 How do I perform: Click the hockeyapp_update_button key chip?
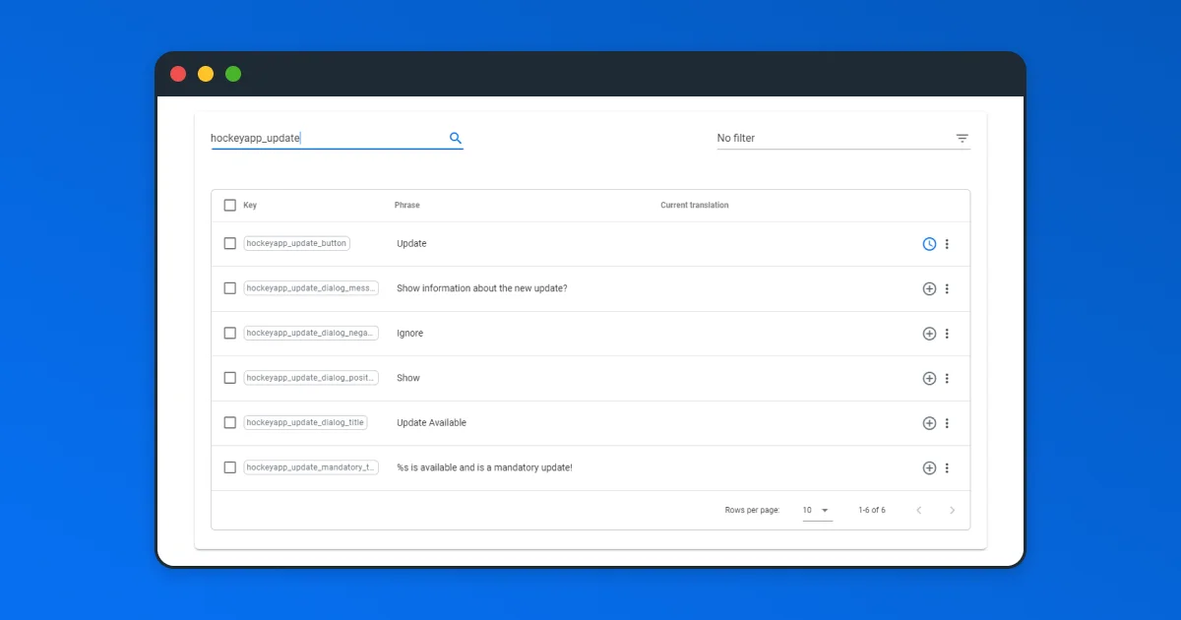pyautogui.click(x=297, y=243)
